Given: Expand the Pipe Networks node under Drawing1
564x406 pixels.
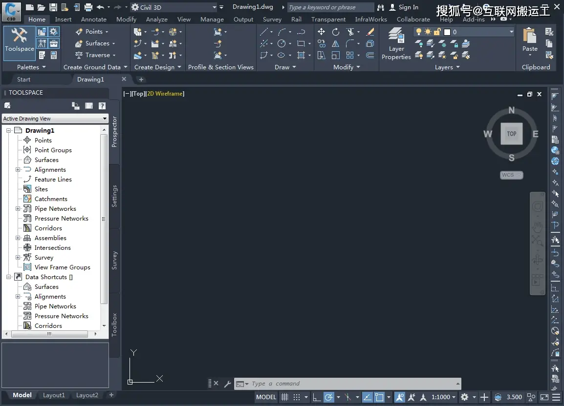Looking at the screenshot, I should click(18, 209).
